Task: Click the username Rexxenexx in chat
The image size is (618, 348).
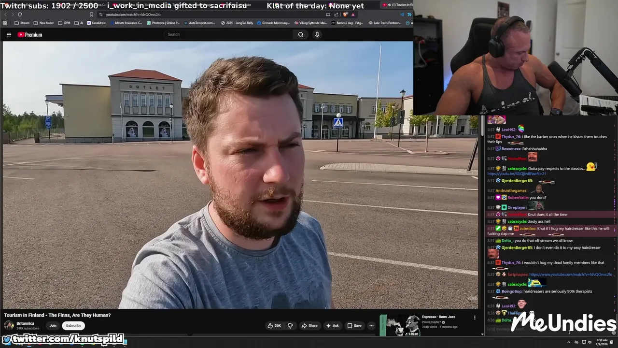Action: coord(512,149)
